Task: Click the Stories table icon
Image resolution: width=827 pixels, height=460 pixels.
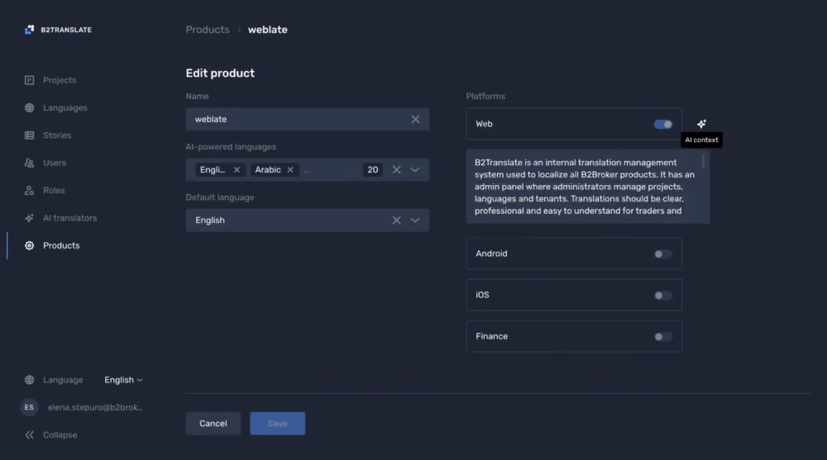Action: pyautogui.click(x=30, y=135)
